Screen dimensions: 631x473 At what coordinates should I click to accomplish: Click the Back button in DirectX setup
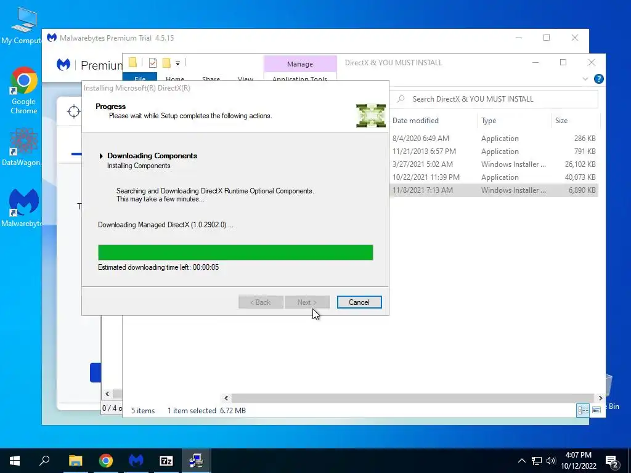click(261, 302)
